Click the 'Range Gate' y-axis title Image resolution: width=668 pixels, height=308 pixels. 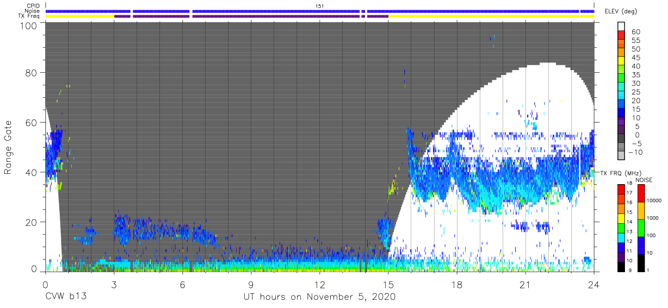9,147
